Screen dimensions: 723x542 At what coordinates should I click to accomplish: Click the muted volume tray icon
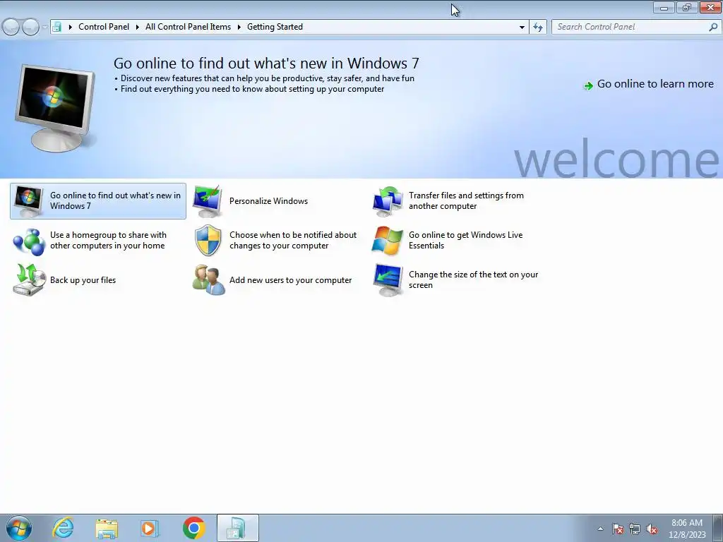pos(652,529)
